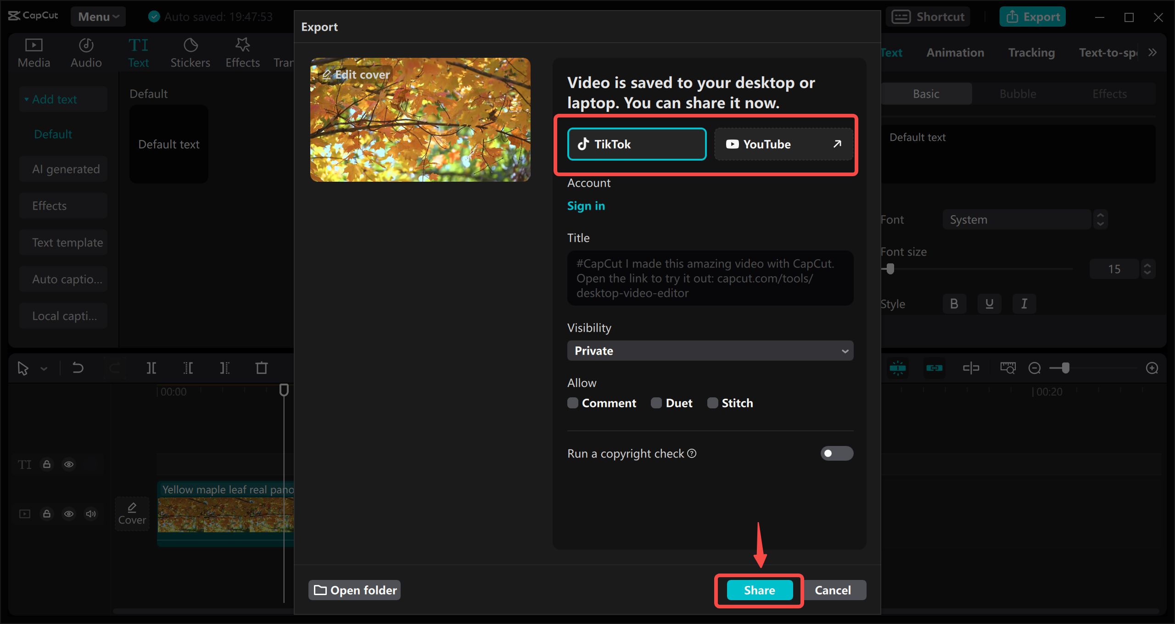Open the Menu dropdown

(98, 17)
